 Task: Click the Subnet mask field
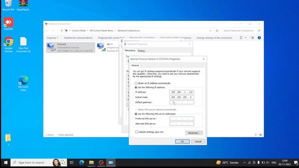click(x=182, y=97)
